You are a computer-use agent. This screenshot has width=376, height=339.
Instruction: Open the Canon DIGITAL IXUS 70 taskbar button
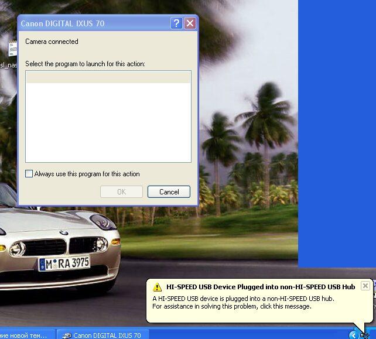[x=103, y=335]
